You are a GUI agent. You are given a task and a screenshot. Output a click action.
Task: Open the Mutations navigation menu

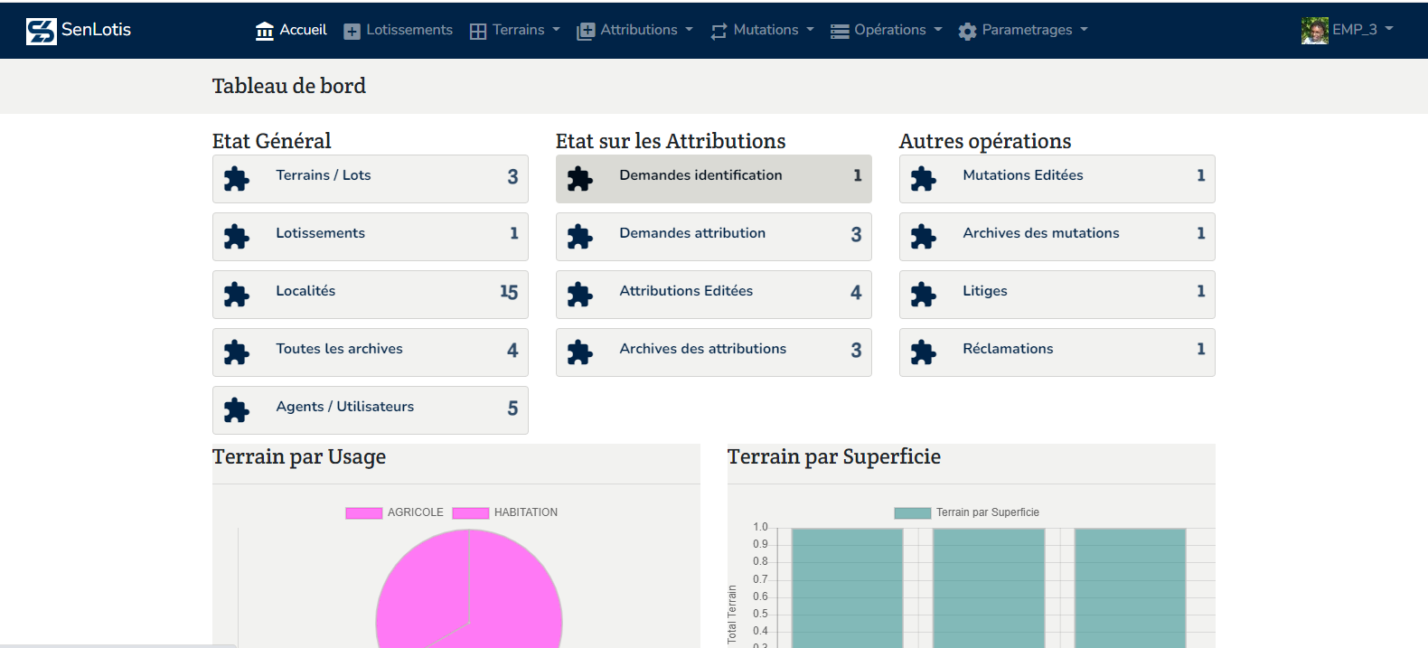(x=763, y=31)
